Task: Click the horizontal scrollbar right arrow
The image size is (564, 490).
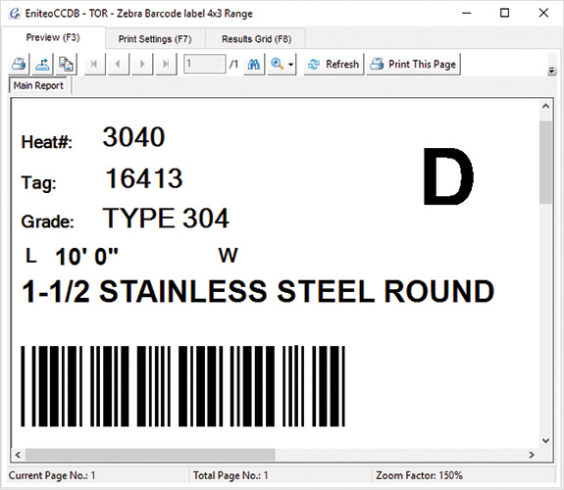Action: pyautogui.click(x=532, y=455)
